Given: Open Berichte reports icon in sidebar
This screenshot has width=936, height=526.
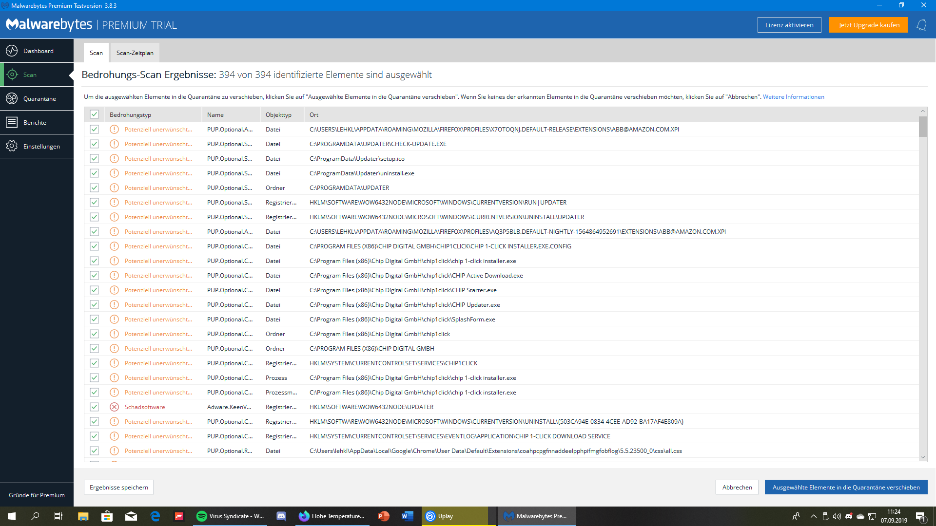Looking at the screenshot, I should pyautogui.click(x=12, y=122).
